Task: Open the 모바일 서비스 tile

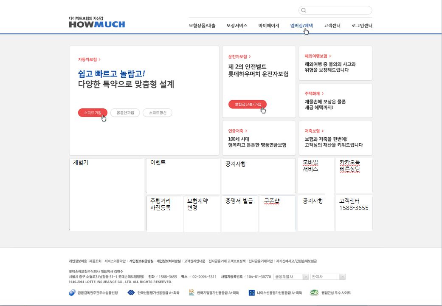Action: point(316,175)
